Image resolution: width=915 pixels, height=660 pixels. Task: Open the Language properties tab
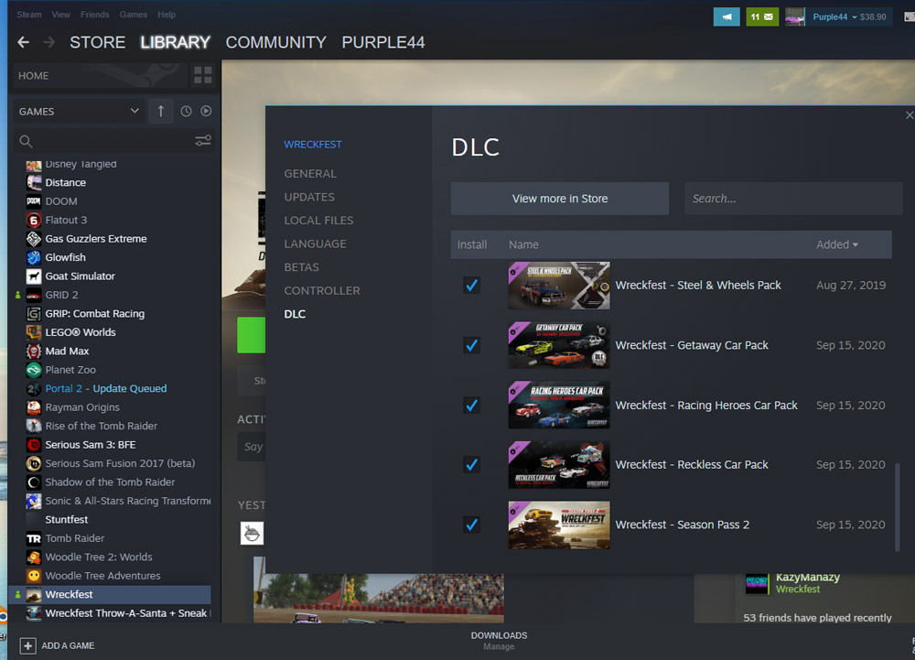[315, 243]
